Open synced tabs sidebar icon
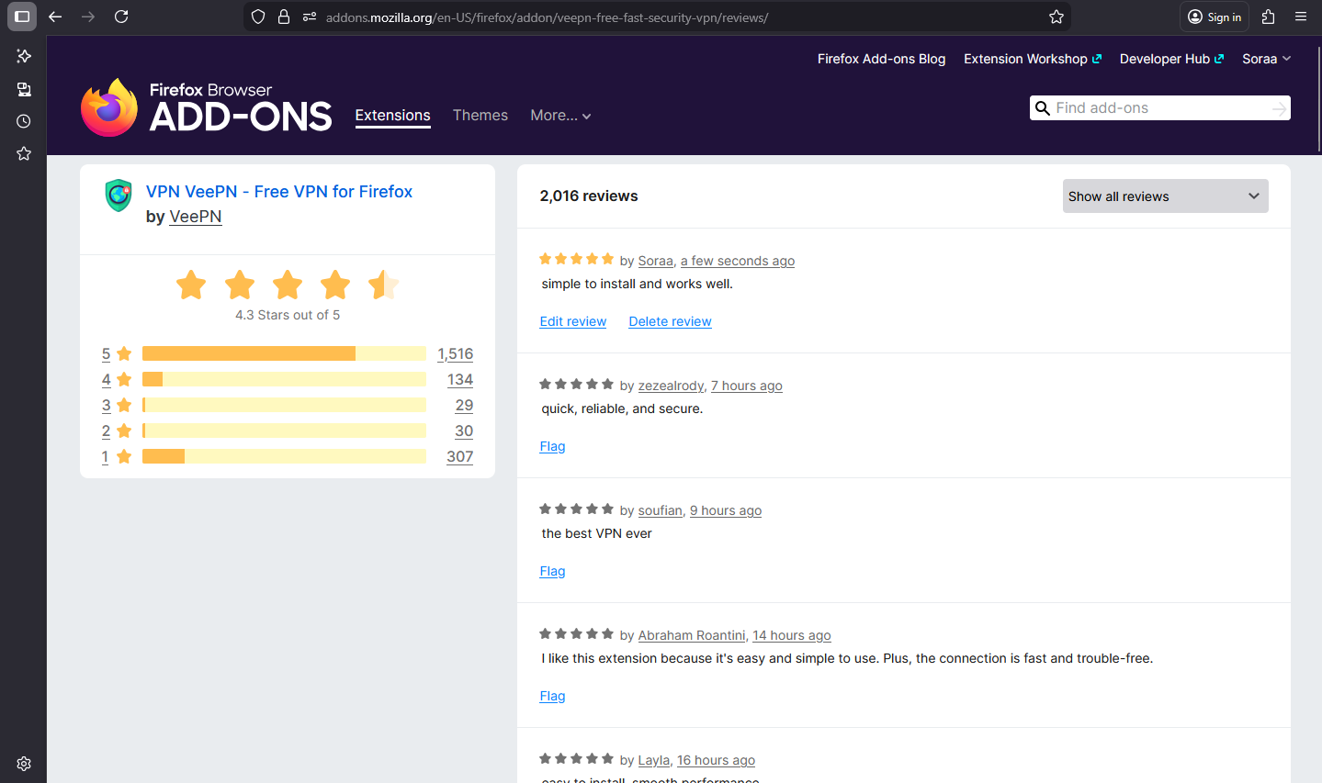The image size is (1322, 783). pyautogui.click(x=24, y=89)
